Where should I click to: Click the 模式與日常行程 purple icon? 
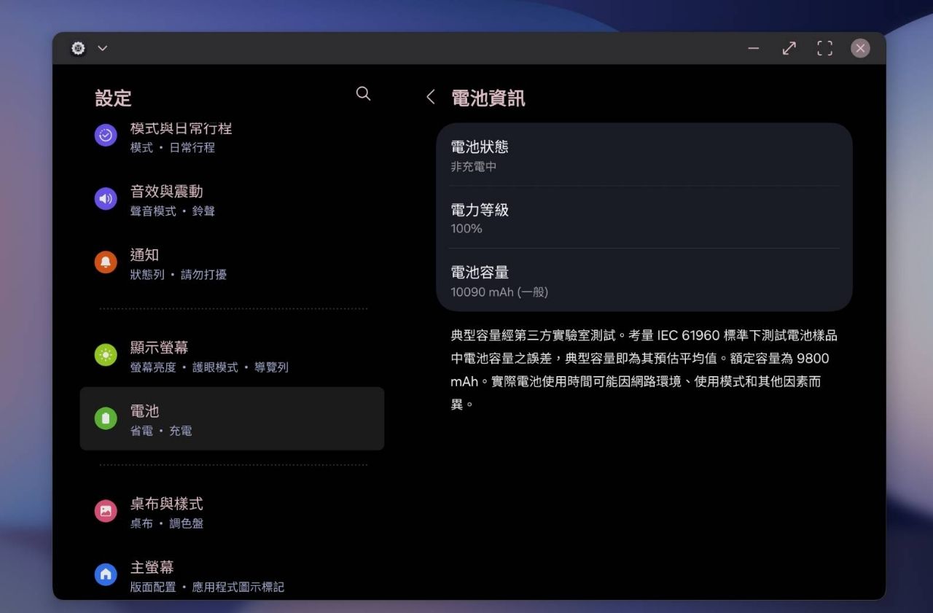[x=106, y=136]
